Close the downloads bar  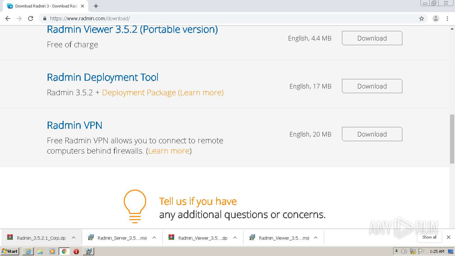tap(449, 237)
